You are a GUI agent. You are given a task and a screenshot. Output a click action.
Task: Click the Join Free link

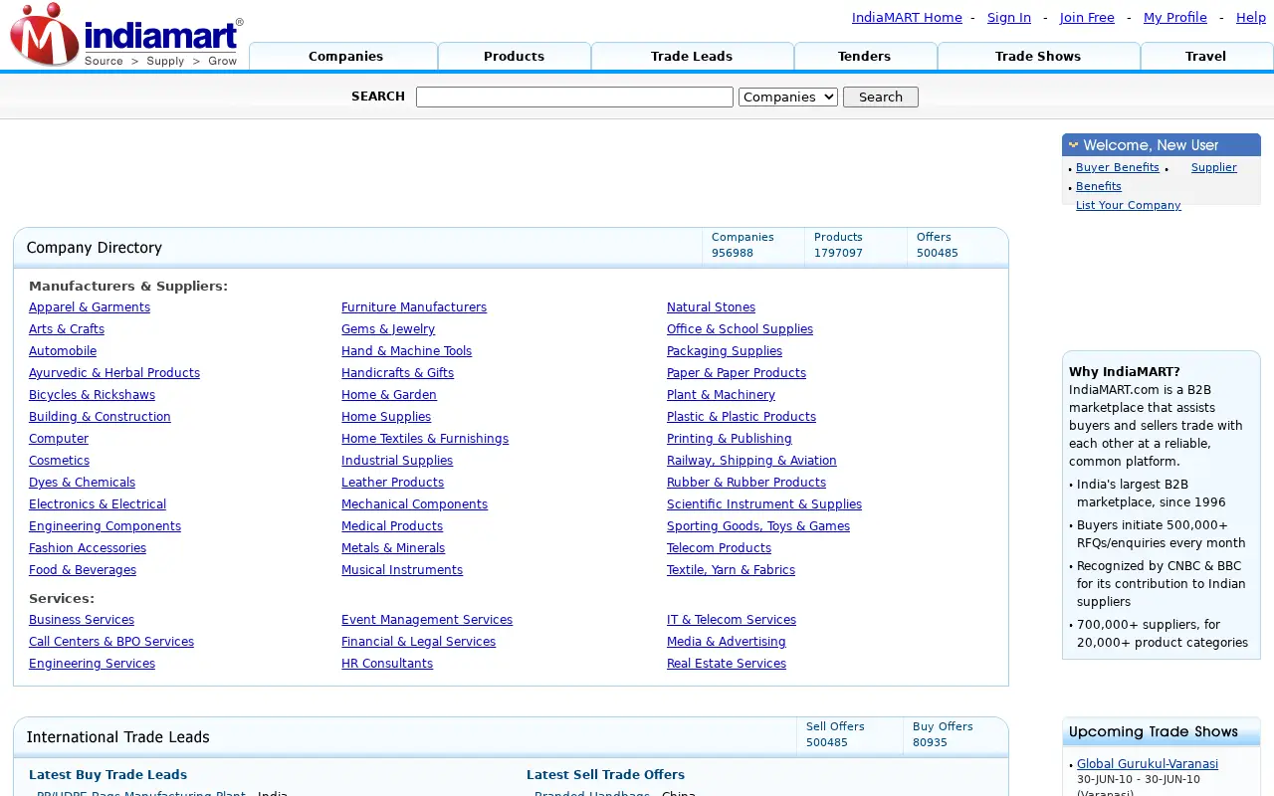1087,18
